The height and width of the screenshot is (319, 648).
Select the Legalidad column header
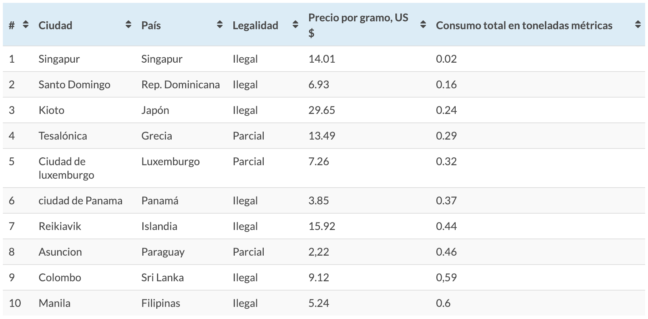[x=255, y=25]
